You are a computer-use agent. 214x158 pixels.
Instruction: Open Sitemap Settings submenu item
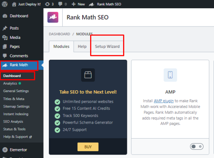tap(16, 106)
